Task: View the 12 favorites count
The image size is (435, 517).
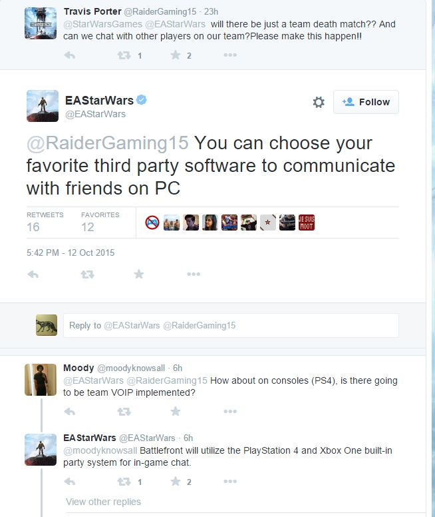Action: coord(88,227)
